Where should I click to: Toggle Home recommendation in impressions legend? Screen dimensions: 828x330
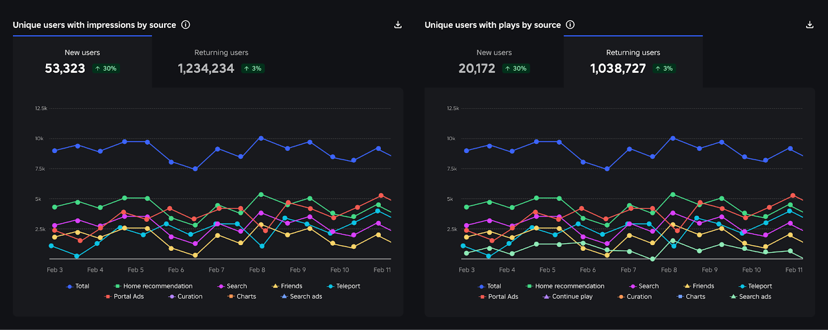pos(153,286)
